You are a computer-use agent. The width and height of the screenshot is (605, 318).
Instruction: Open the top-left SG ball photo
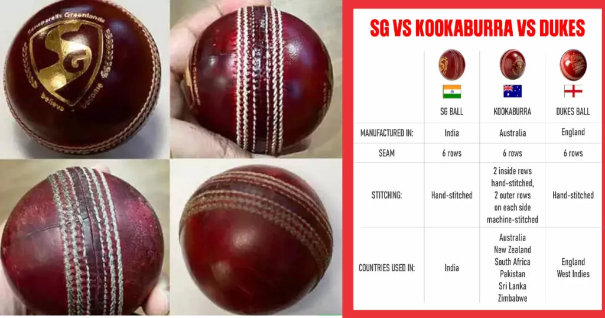click(x=84, y=79)
